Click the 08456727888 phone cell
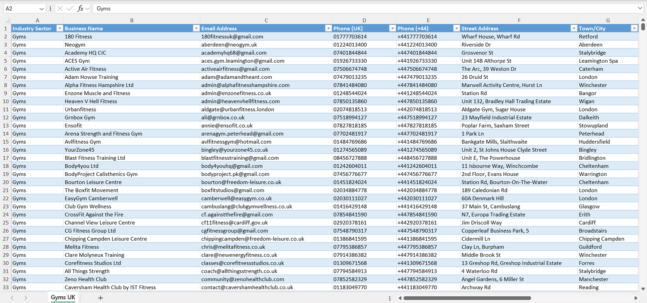 click(x=364, y=158)
